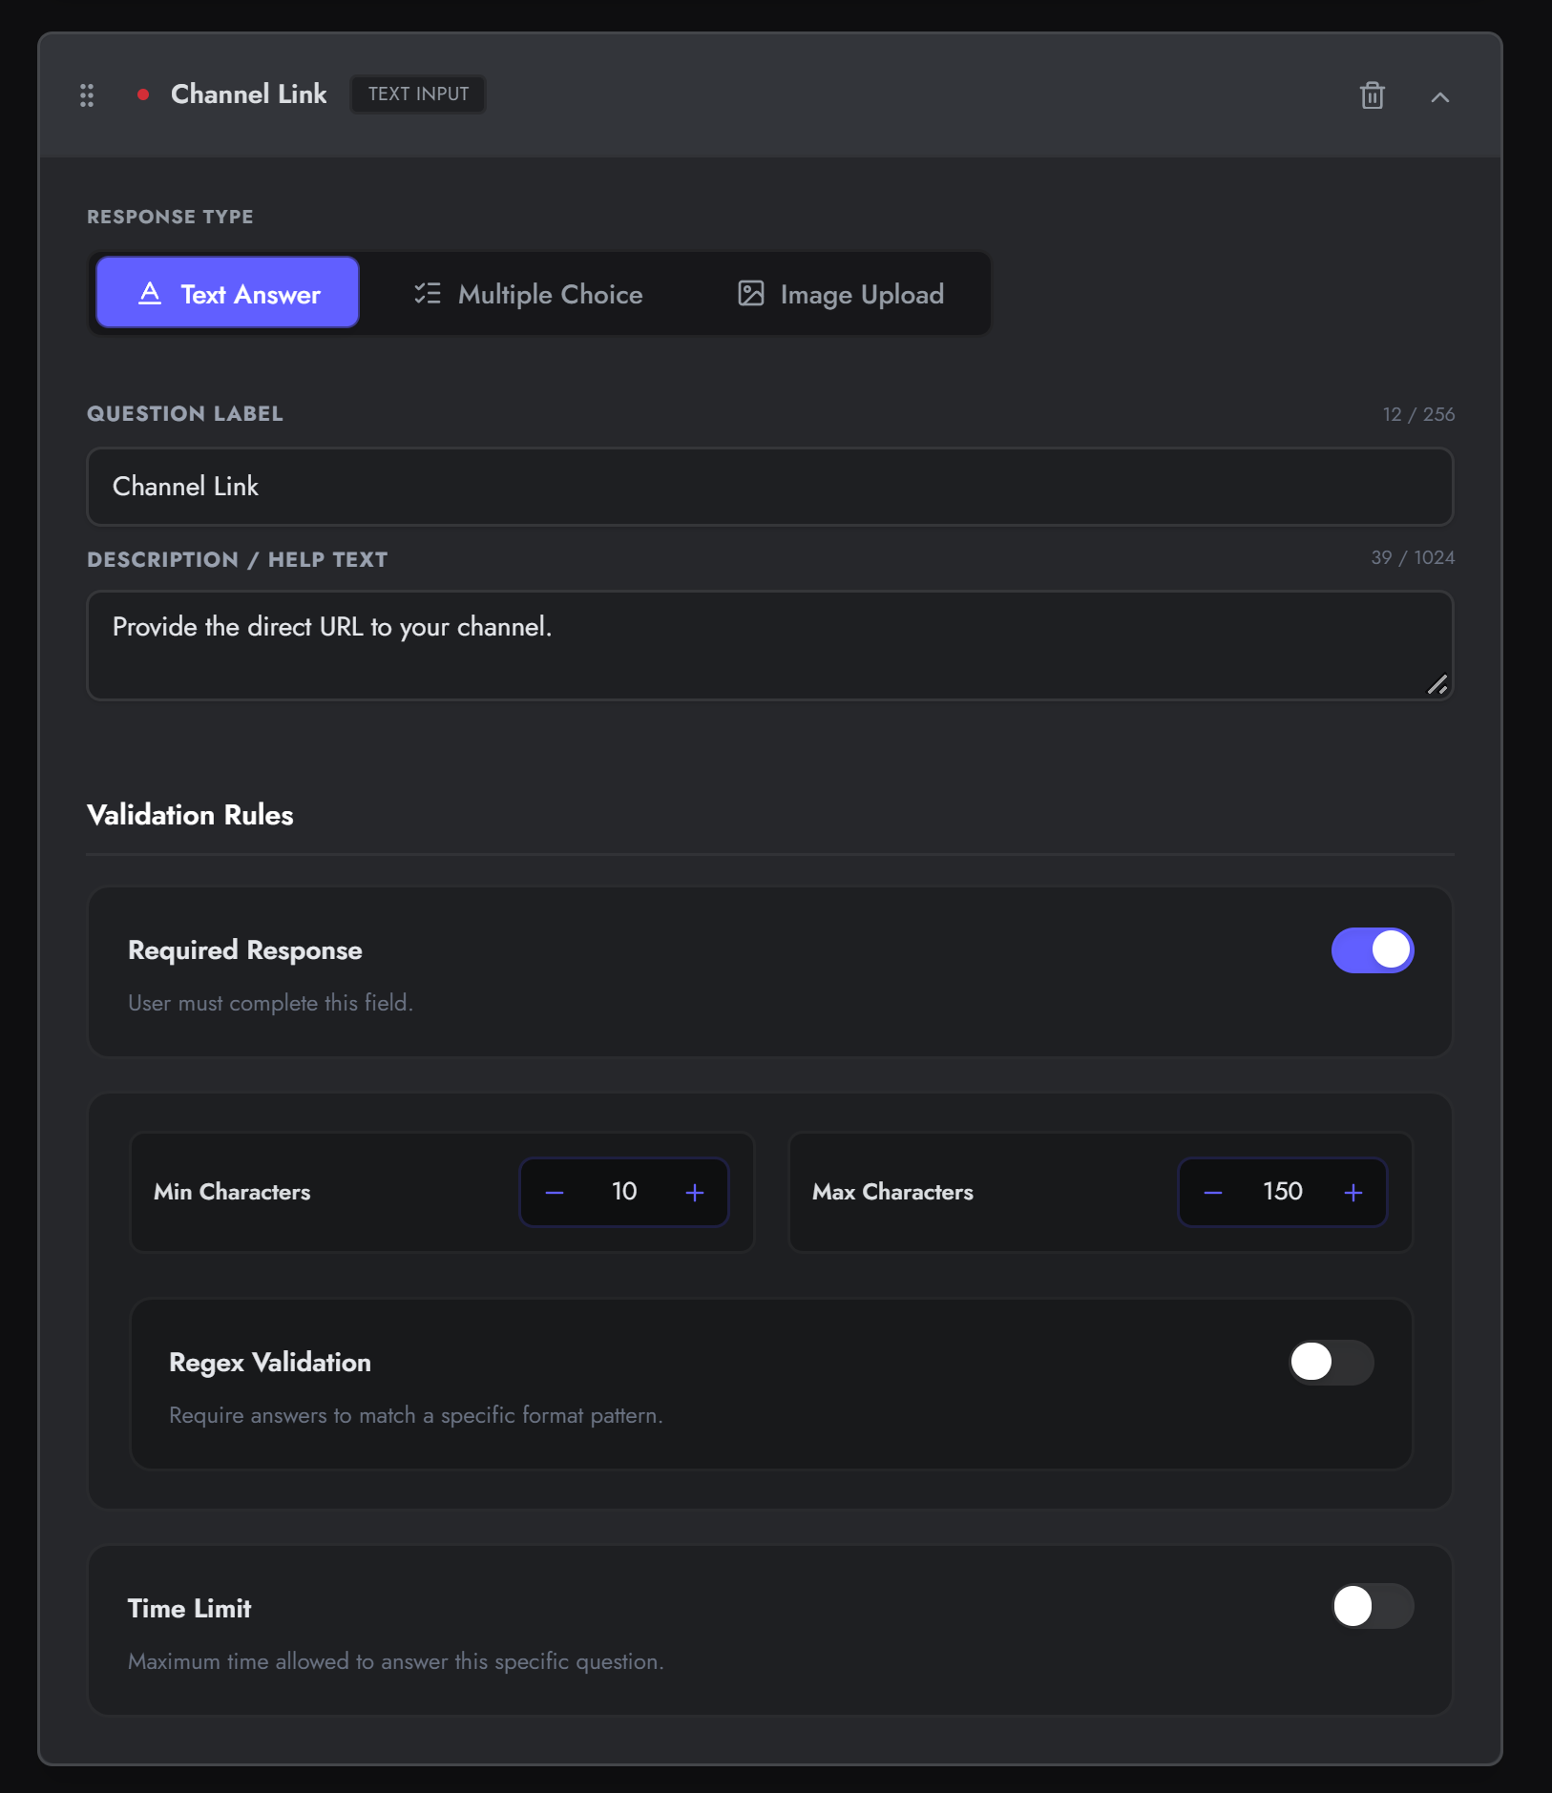
Task: Click the RESPONSE TYPE section label
Action: 170,217
